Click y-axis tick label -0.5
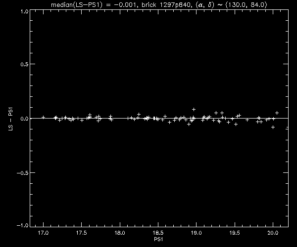 pos(23,173)
